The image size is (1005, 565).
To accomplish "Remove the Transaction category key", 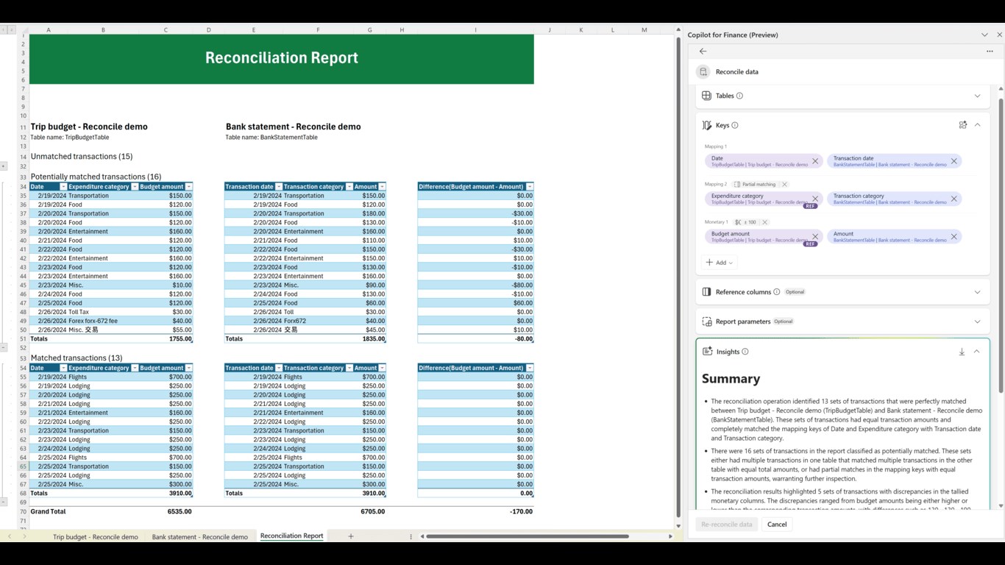I will tap(954, 199).
